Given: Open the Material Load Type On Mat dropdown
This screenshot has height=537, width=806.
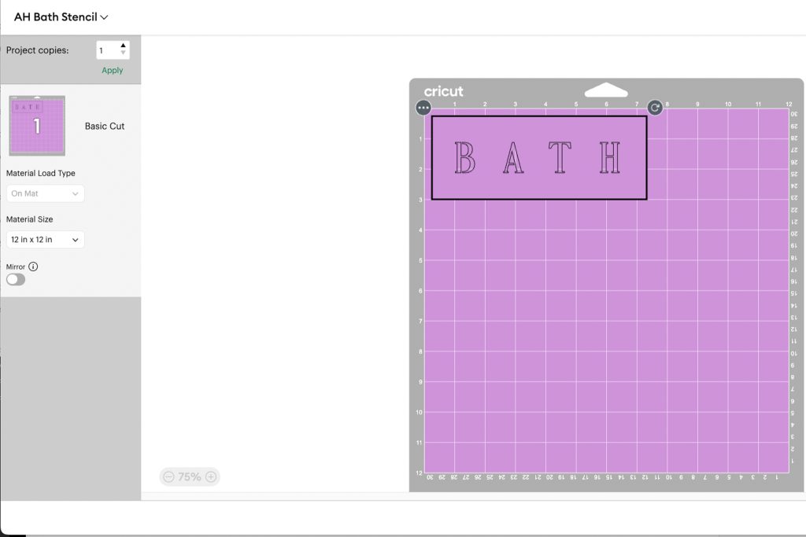Looking at the screenshot, I should [45, 193].
